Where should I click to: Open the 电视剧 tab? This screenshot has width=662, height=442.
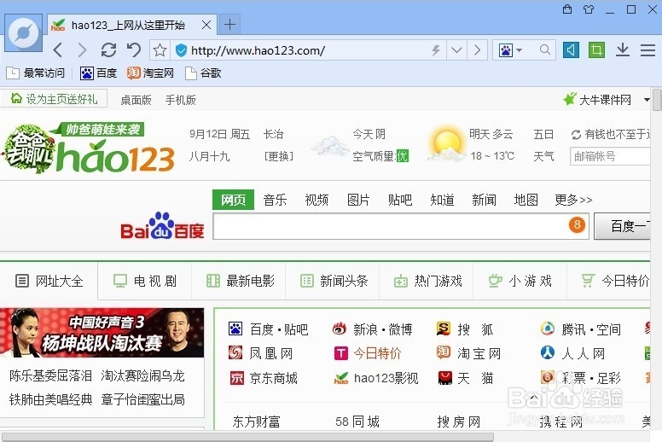point(145,281)
